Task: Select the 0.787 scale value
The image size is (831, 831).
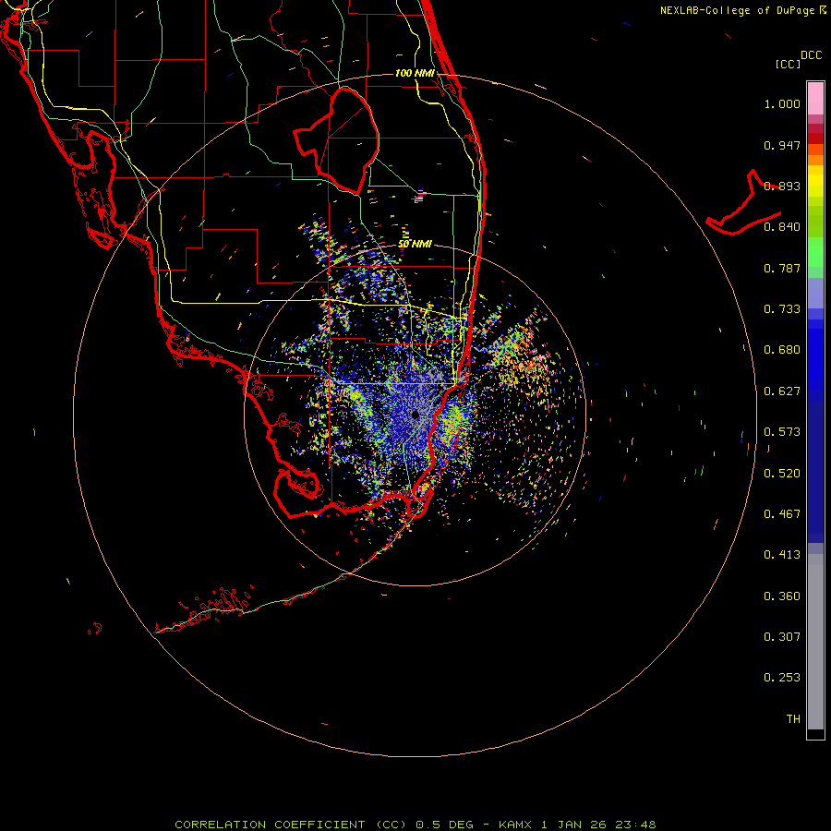Action: 782,268
